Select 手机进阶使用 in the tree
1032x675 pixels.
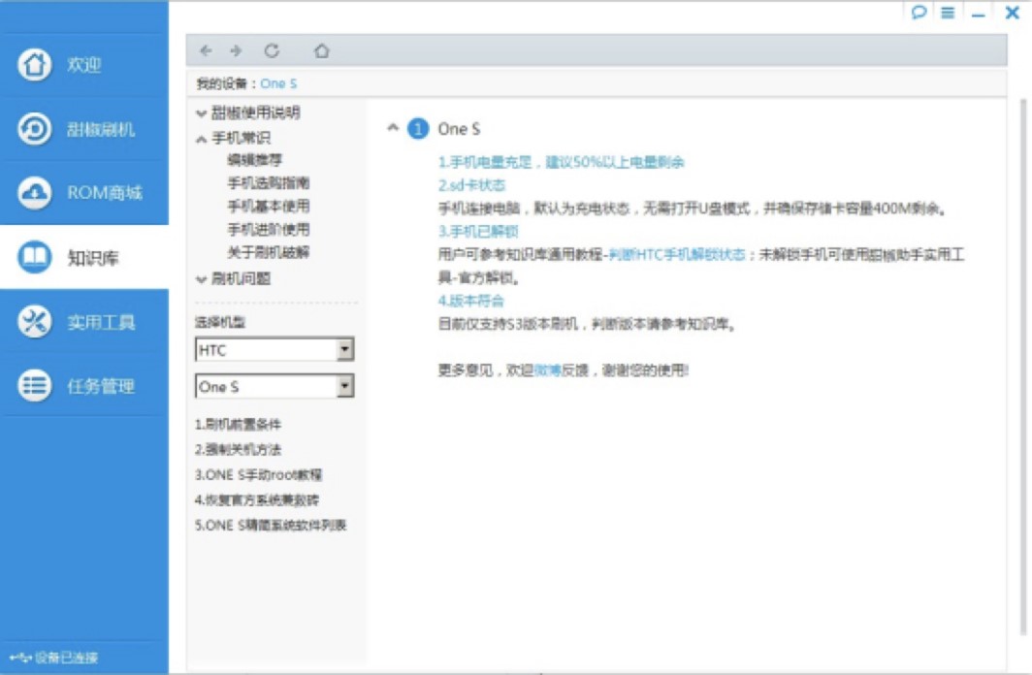[269, 229]
